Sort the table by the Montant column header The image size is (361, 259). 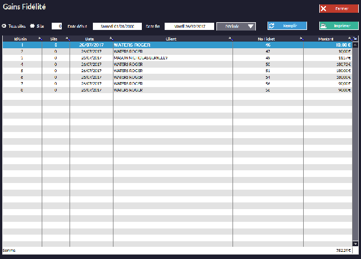[325, 39]
